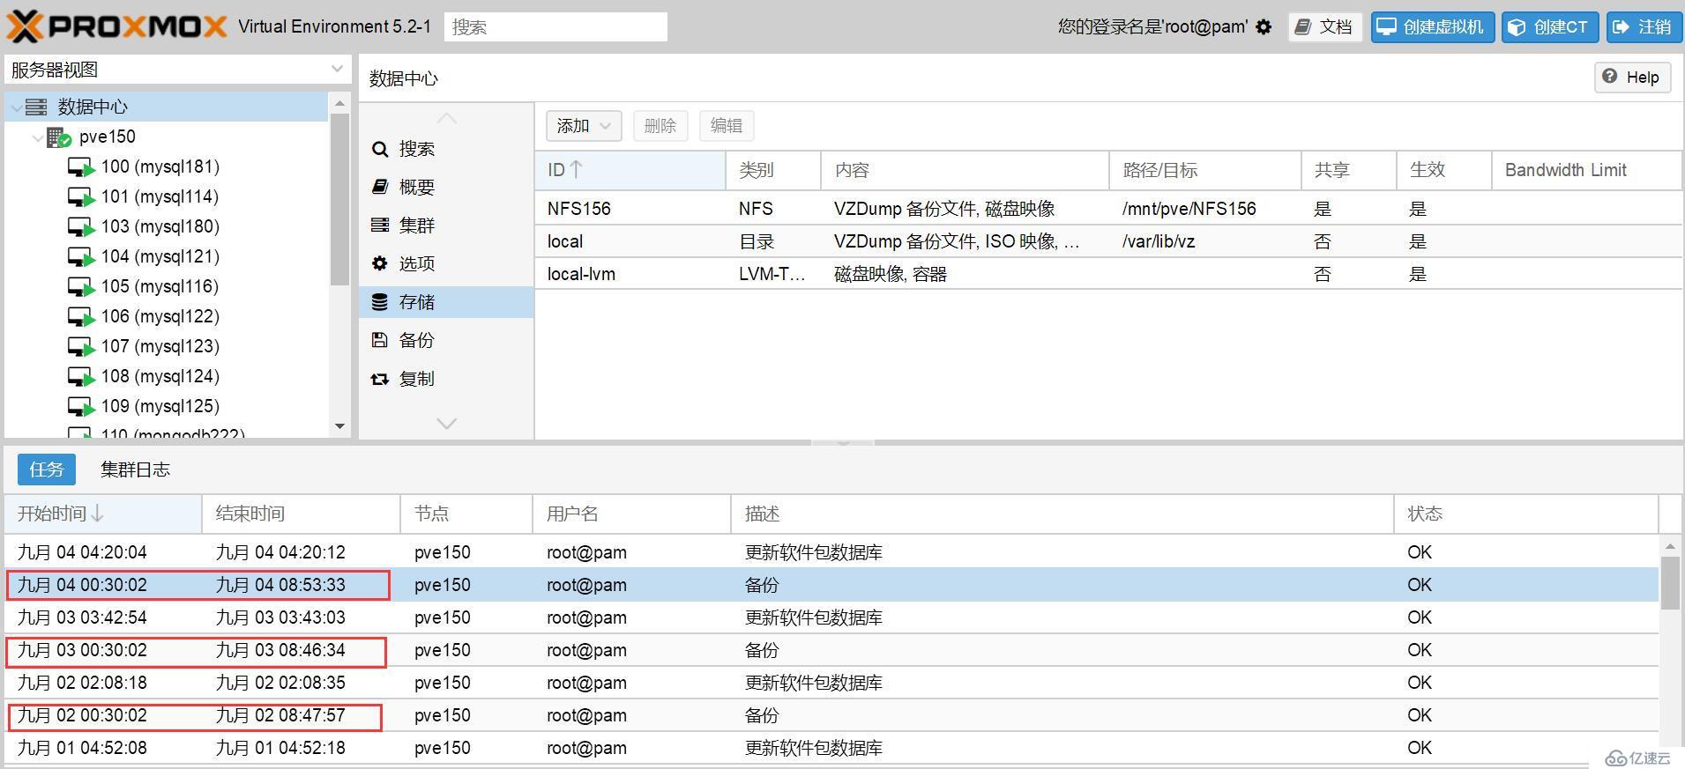Open the 添加 storage dropdown
This screenshot has height=769, width=1685.
(x=584, y=126)
